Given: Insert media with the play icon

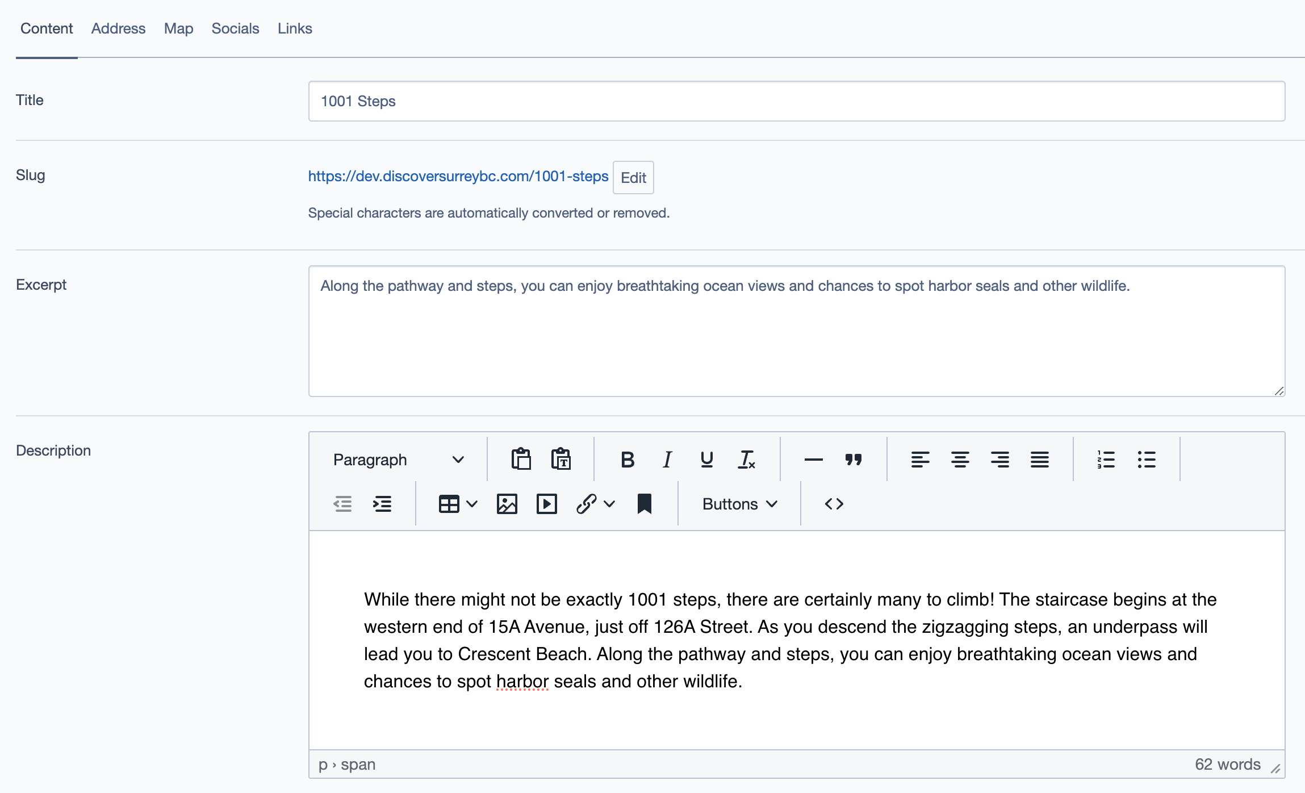Looking at the screenshot, I should [547, 504].
